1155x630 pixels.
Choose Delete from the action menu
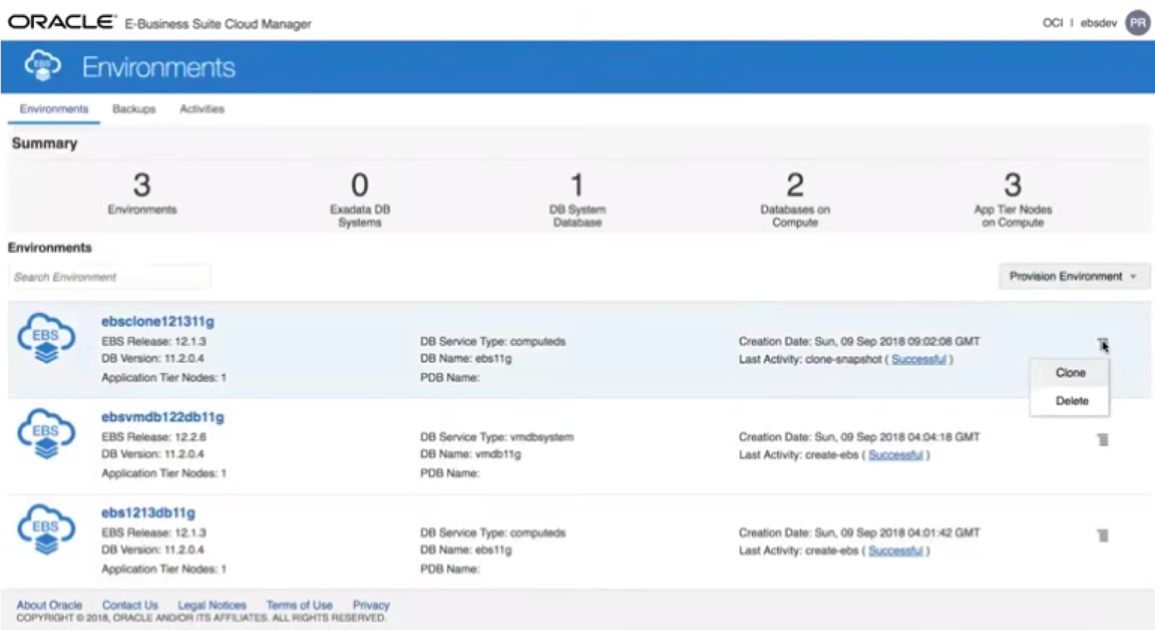[1070, 401]
